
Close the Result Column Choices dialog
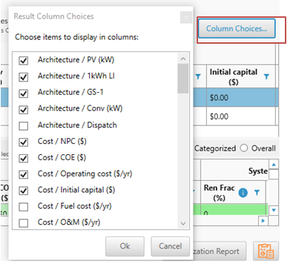(x=186, y=17)
